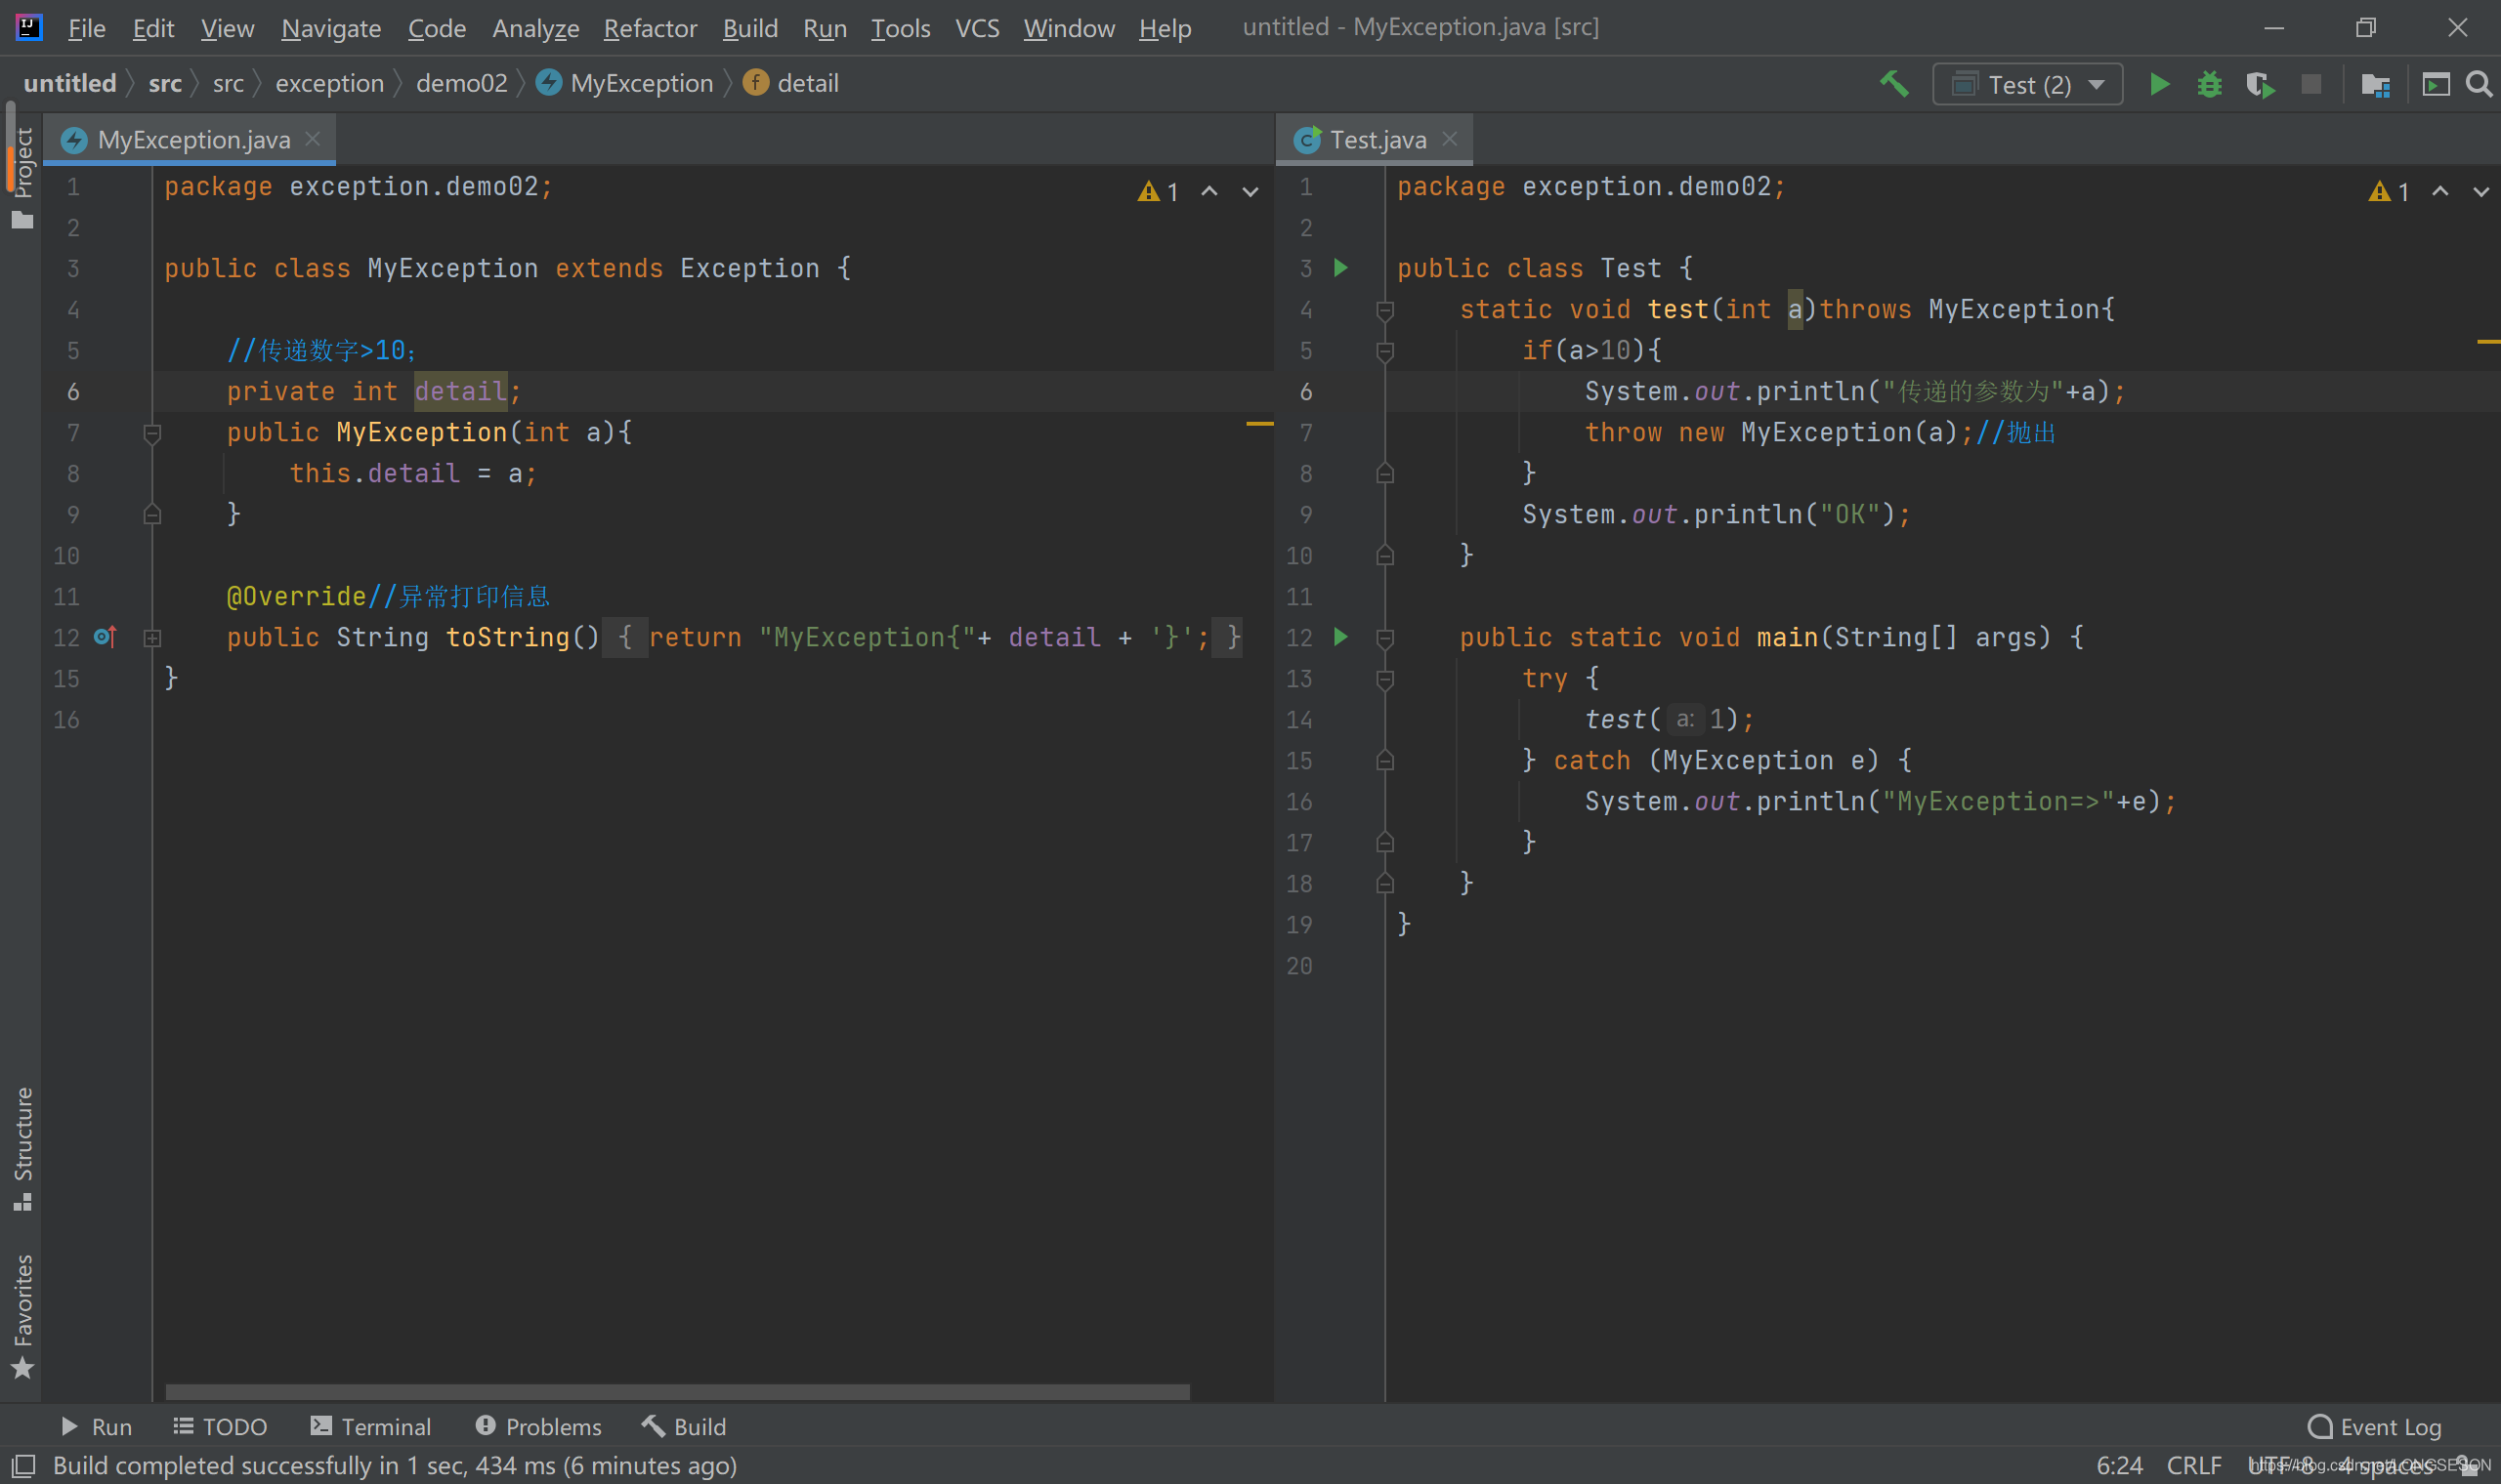Viewport: 2501px width, 1484px height.
Task: Toggle the Terminal tool window
Action: (x=370, y=1426)
